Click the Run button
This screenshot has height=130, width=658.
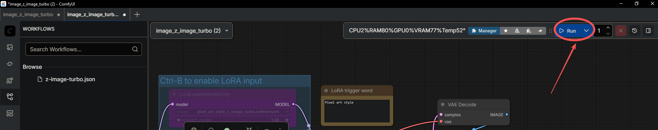click(x=568, y=31)
